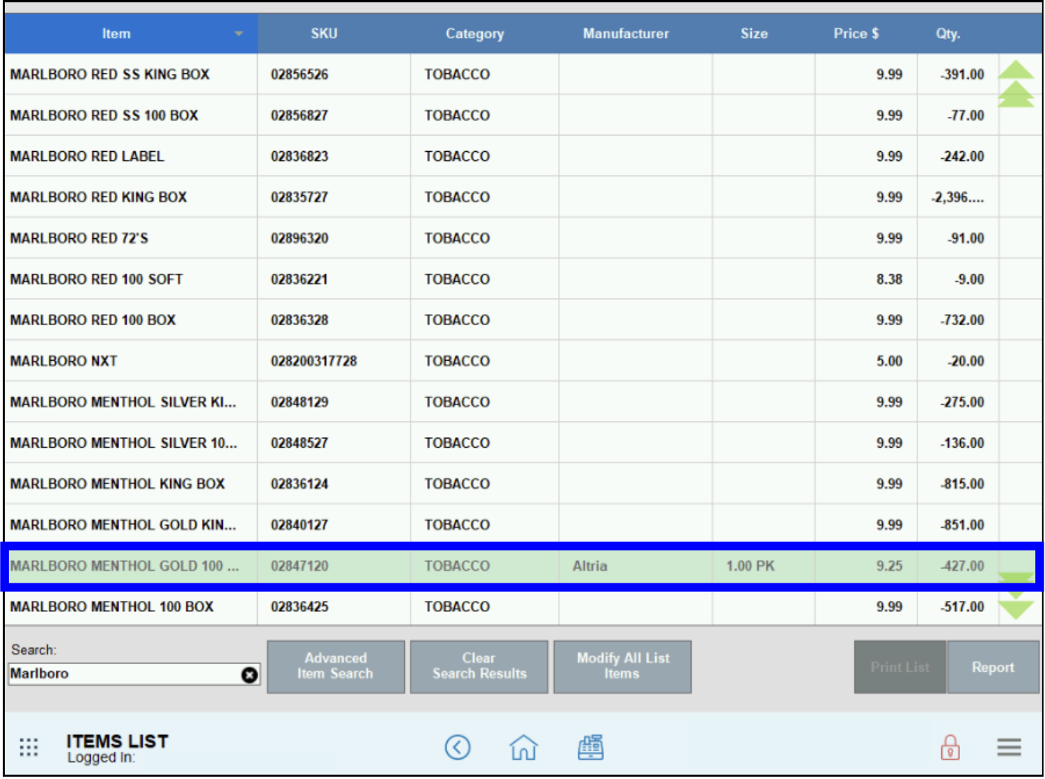Open the hamburger menu icon

click(x=1009, y=748)
